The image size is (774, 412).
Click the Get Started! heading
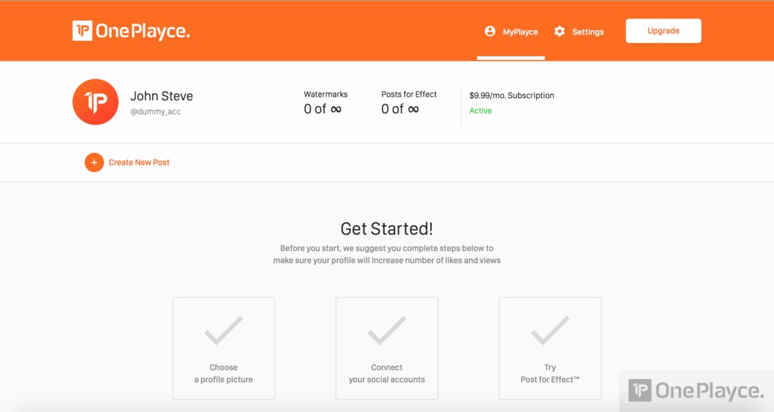tap(387, 229)
